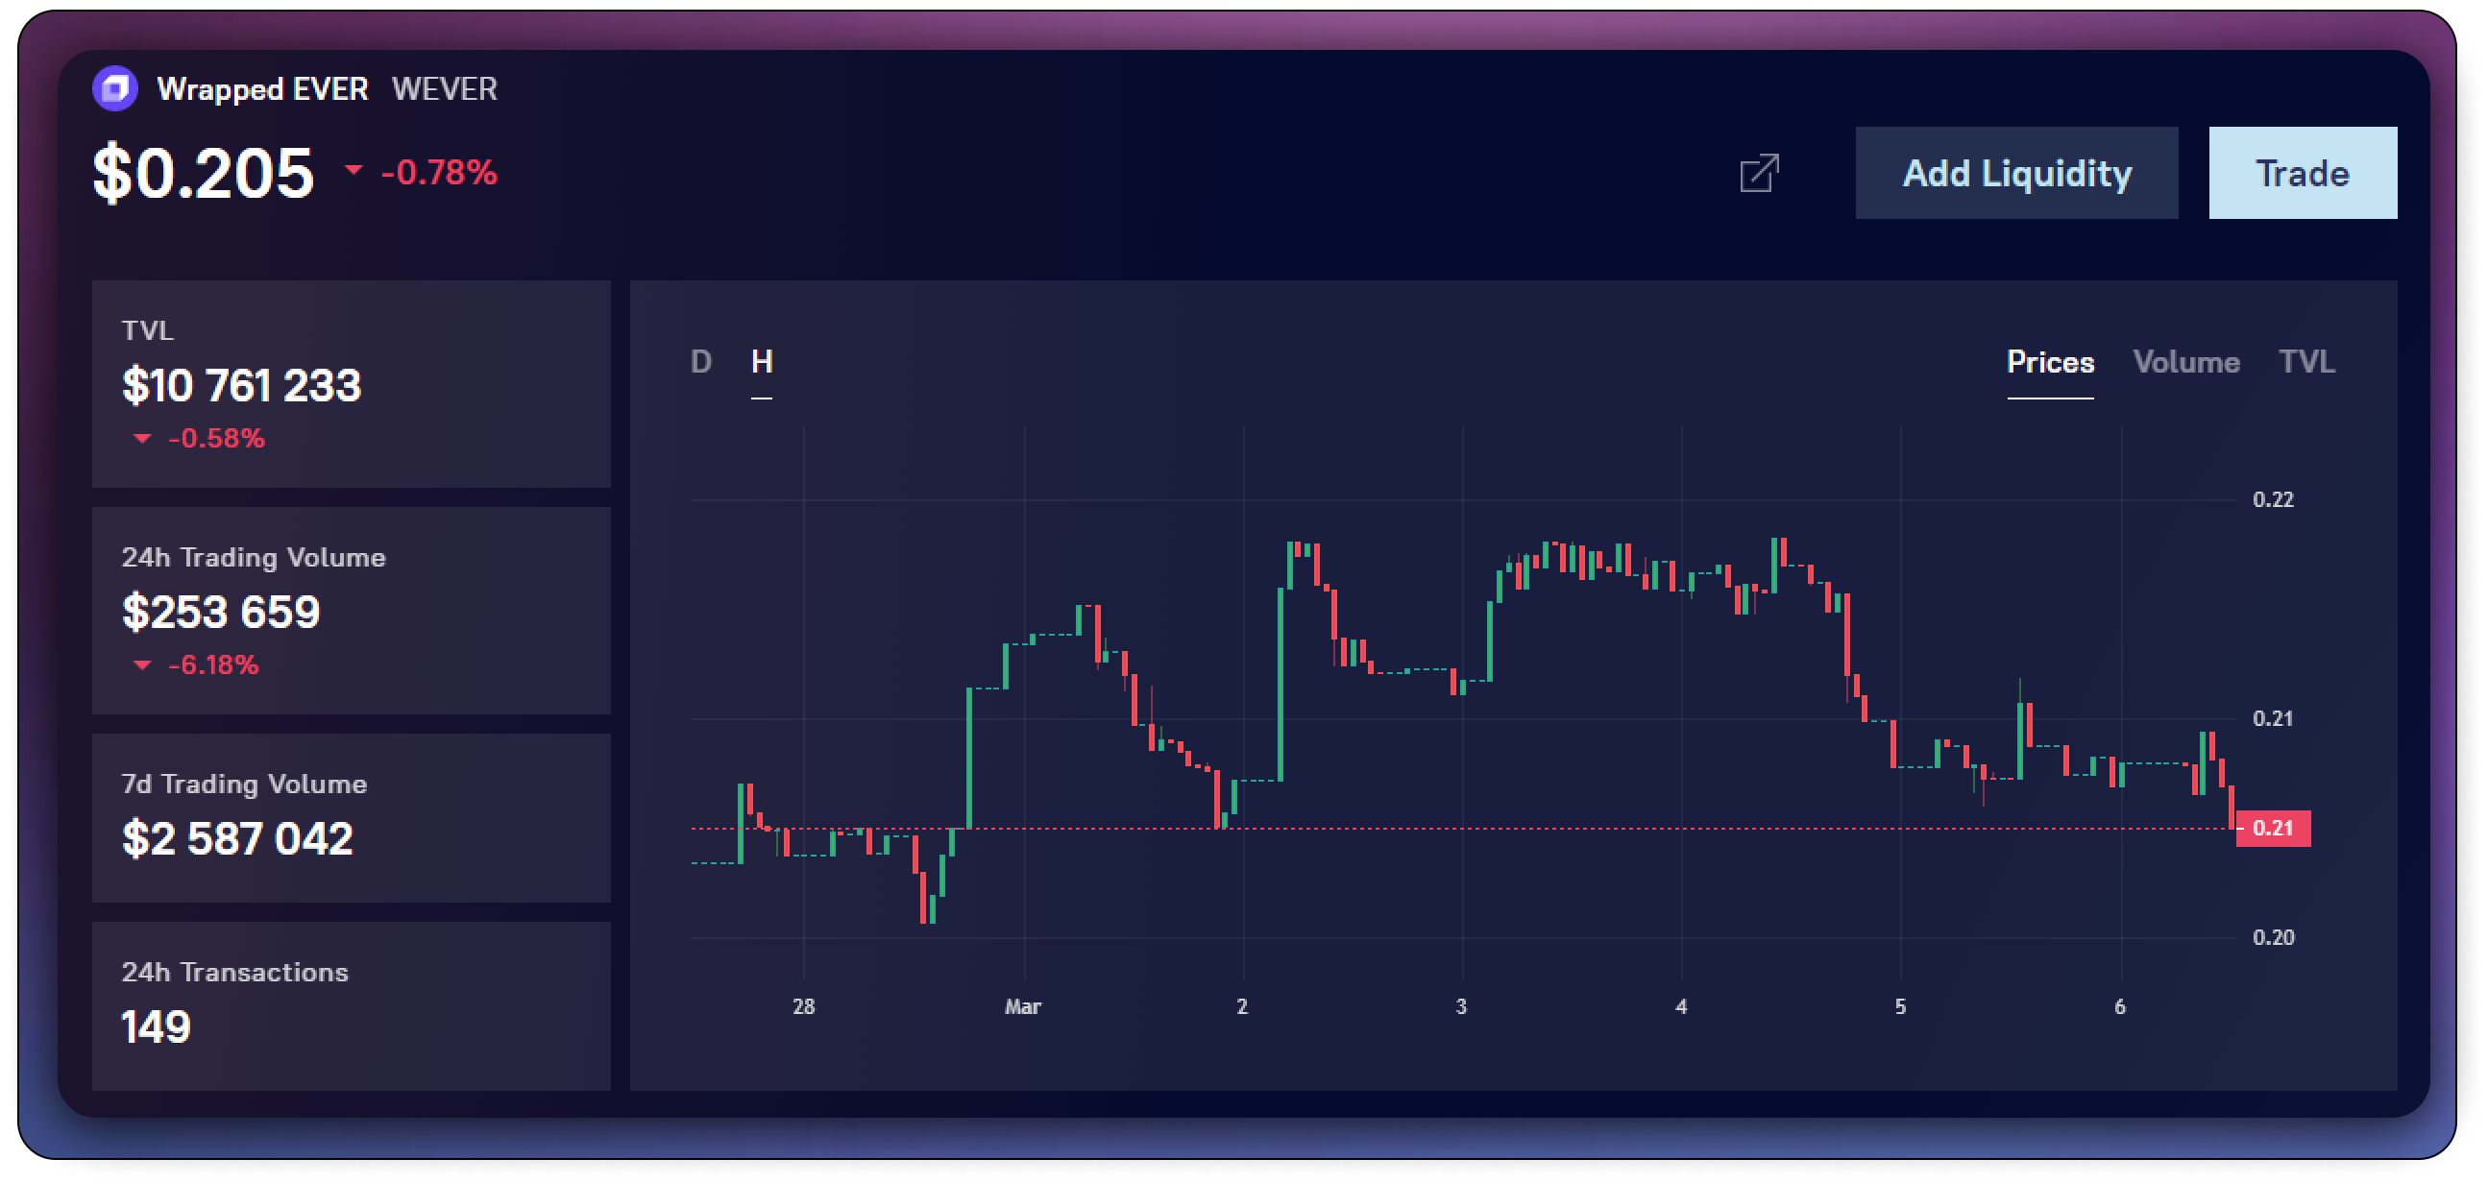Switch chart to daily D interval
Screen dimensions: 2488x1183
point(701,361)
